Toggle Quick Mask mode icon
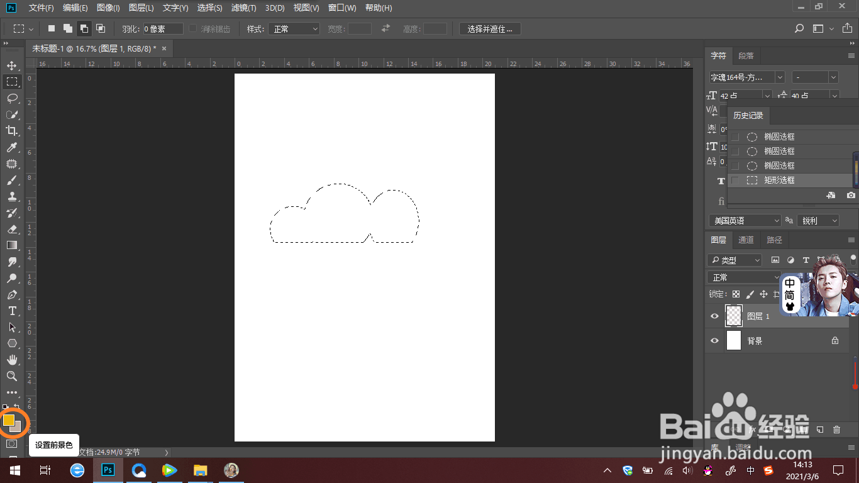Image resolution: width=859 pixels, height=483 pixels. click(x=12, y=443)
